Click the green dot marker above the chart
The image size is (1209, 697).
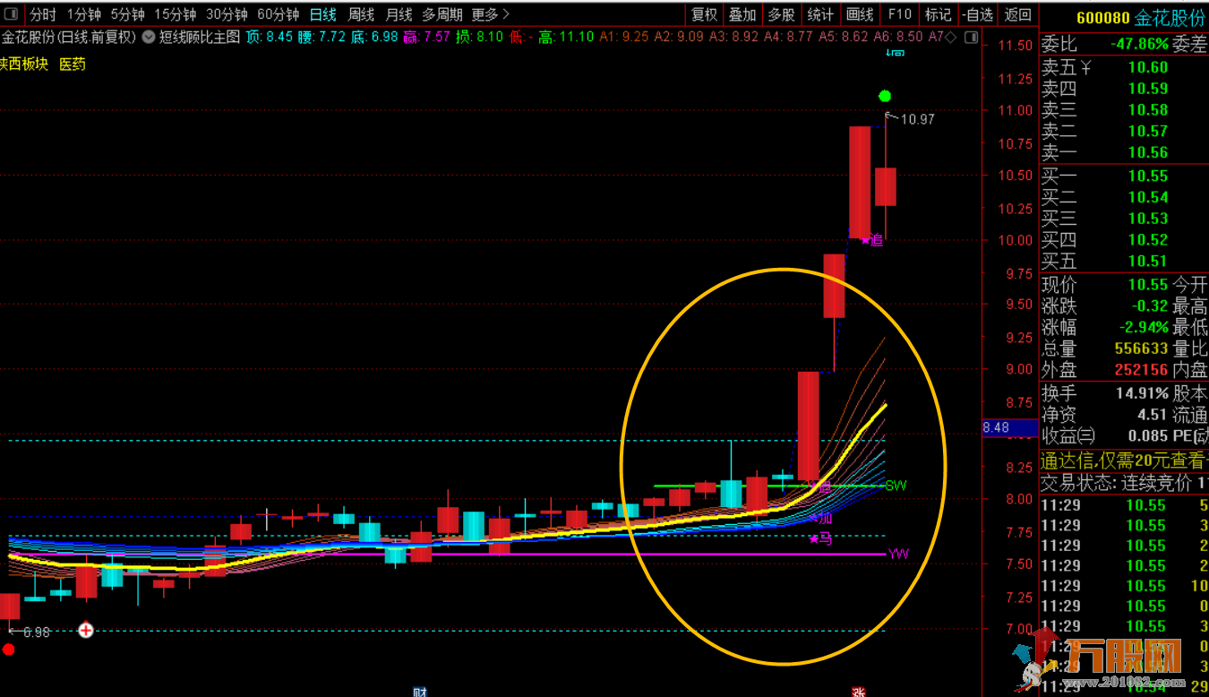(885, 96)
